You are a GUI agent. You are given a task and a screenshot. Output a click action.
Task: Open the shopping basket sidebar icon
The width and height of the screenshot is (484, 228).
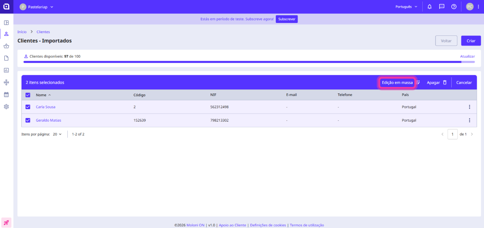[x=6, y=46]
